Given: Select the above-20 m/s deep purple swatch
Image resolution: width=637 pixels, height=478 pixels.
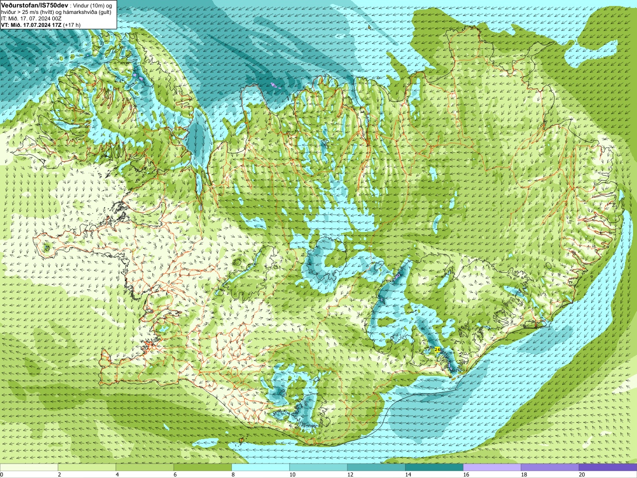Looking at the screenshot, I should point(608,468).
